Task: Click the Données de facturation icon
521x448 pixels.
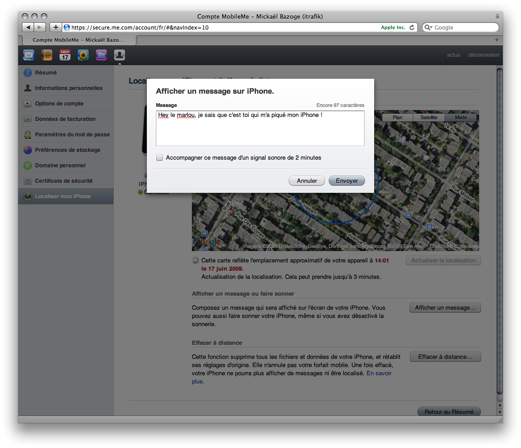Action: (28, 119)
